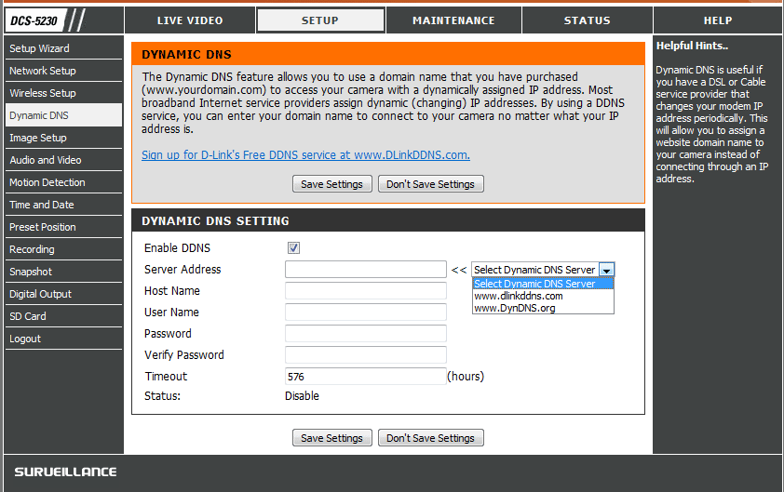Screen dimensions: 784x492
Task: Click the DYNAMIC DNS SETTING section header
Action: click(x=388, y=220)
